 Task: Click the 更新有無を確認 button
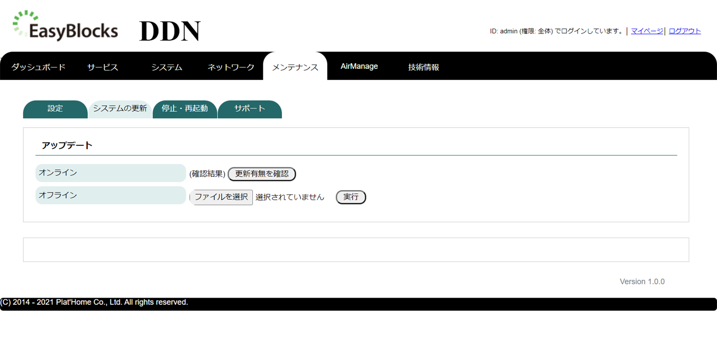(x=261, y=174)
